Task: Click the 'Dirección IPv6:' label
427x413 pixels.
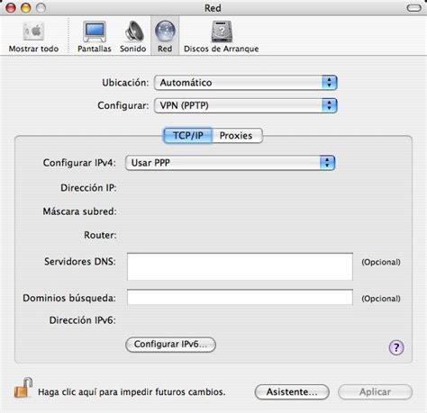Action: click(x=83, y=320)
